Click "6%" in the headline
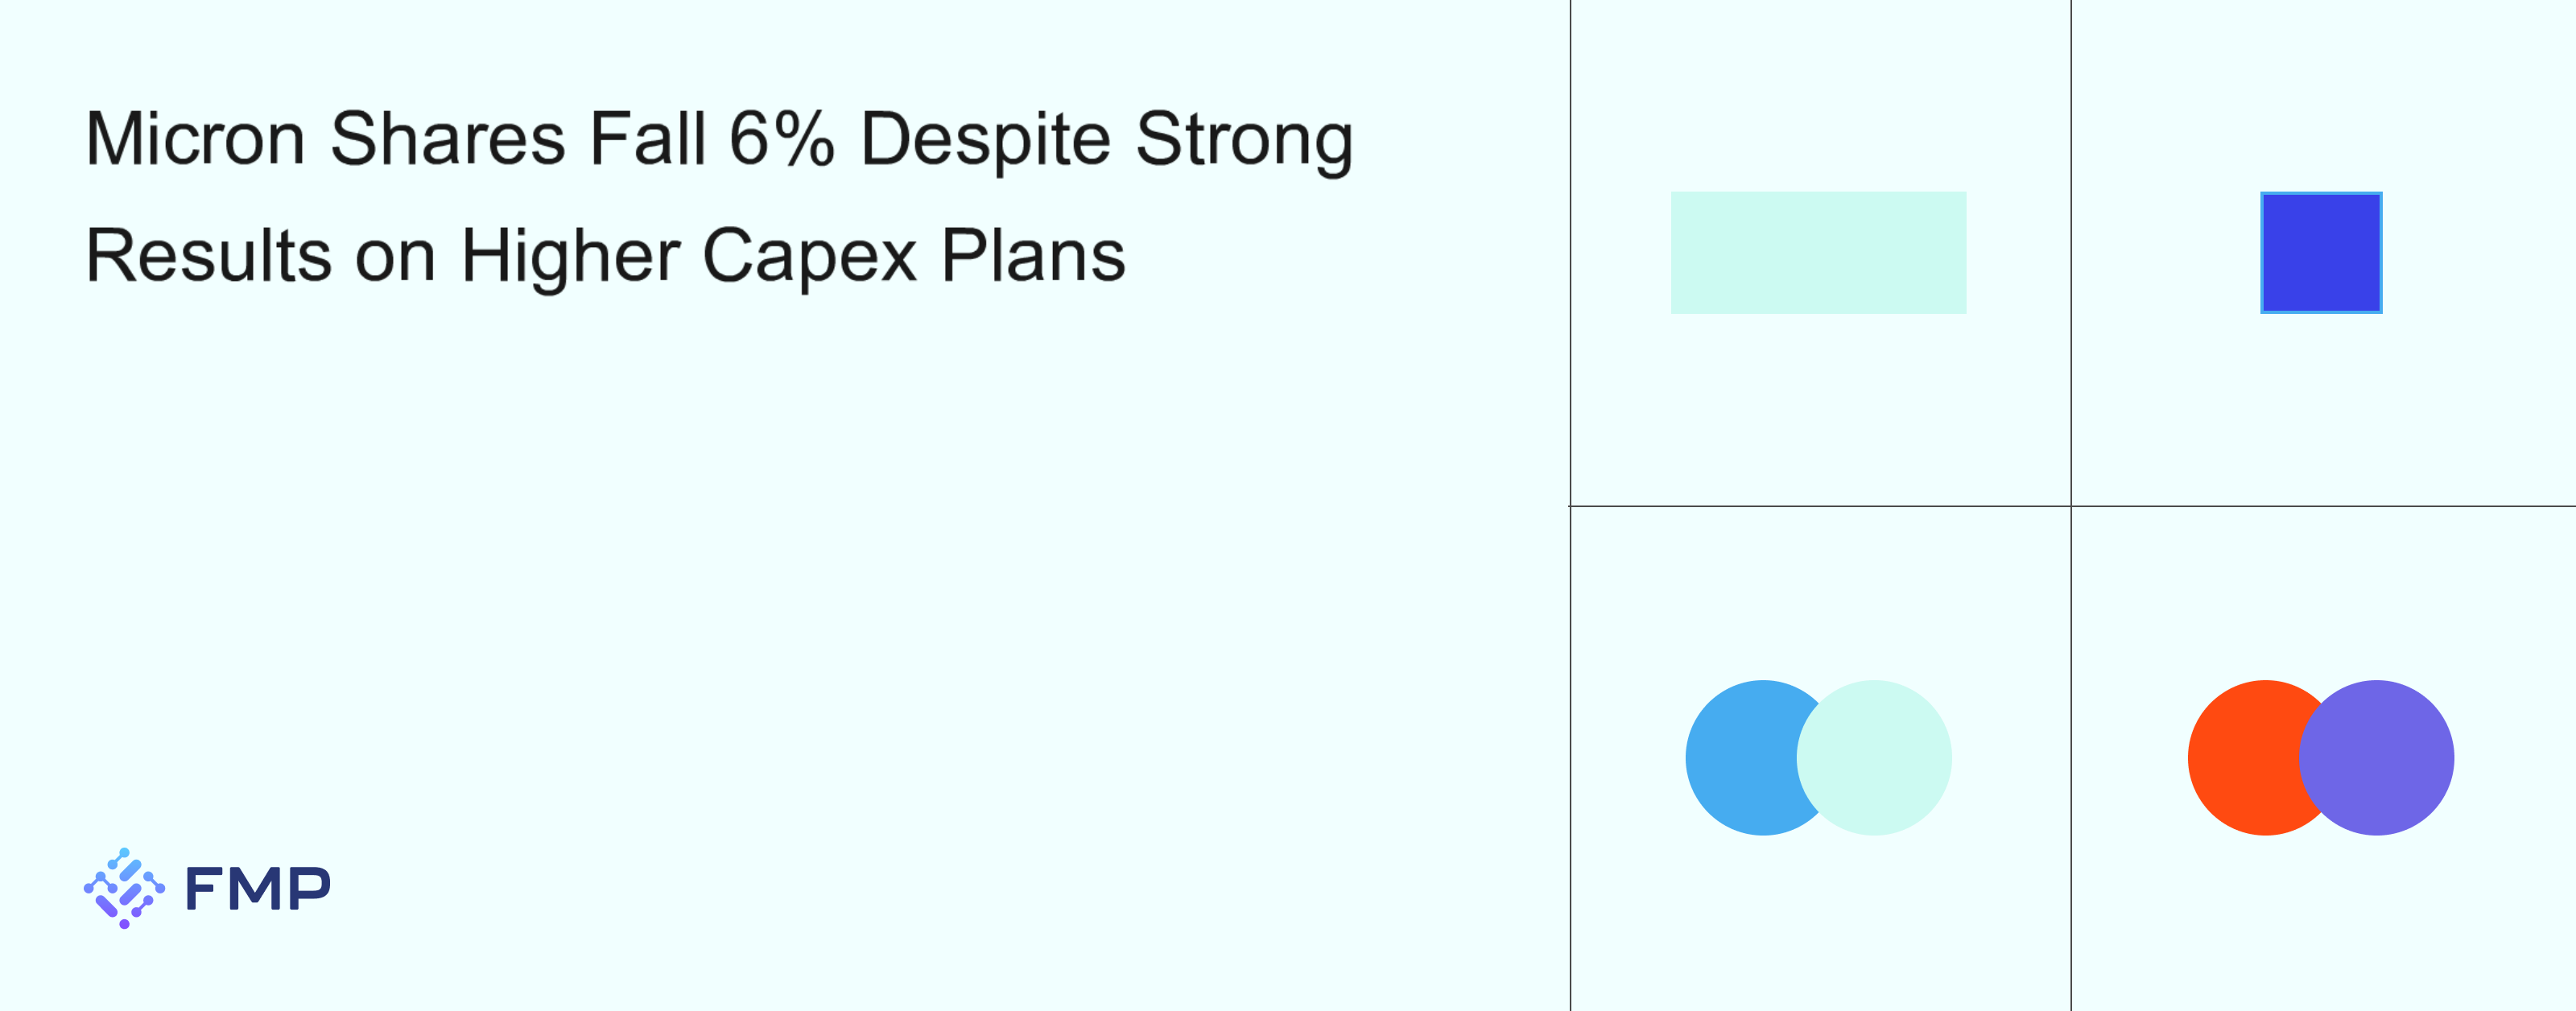 tap(781, 139)
